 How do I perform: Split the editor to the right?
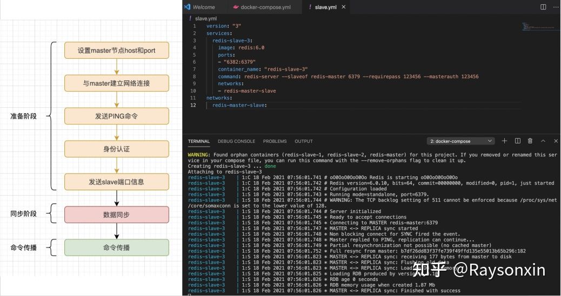pos(543,7)
